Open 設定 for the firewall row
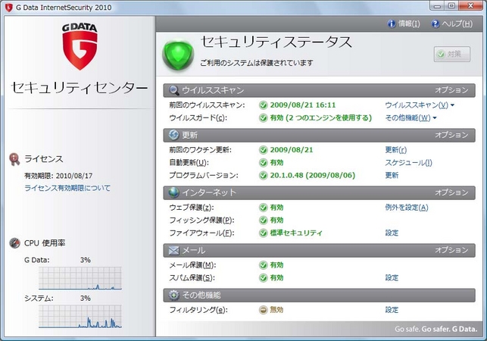The image size is (487, 341). 392,233
